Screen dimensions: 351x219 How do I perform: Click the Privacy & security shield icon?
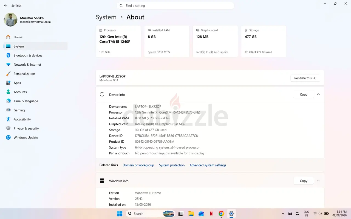pos(8,128)
